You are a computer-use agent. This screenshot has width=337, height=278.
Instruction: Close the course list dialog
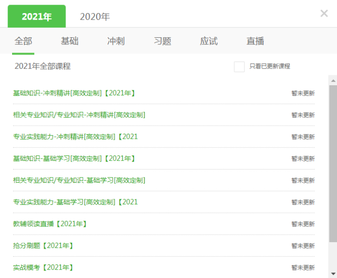click(x=324, y=14)
